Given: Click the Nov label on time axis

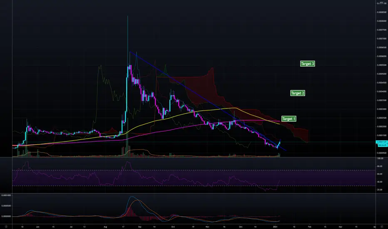Looking at the screenshot, I should click(x=207, y=227).
